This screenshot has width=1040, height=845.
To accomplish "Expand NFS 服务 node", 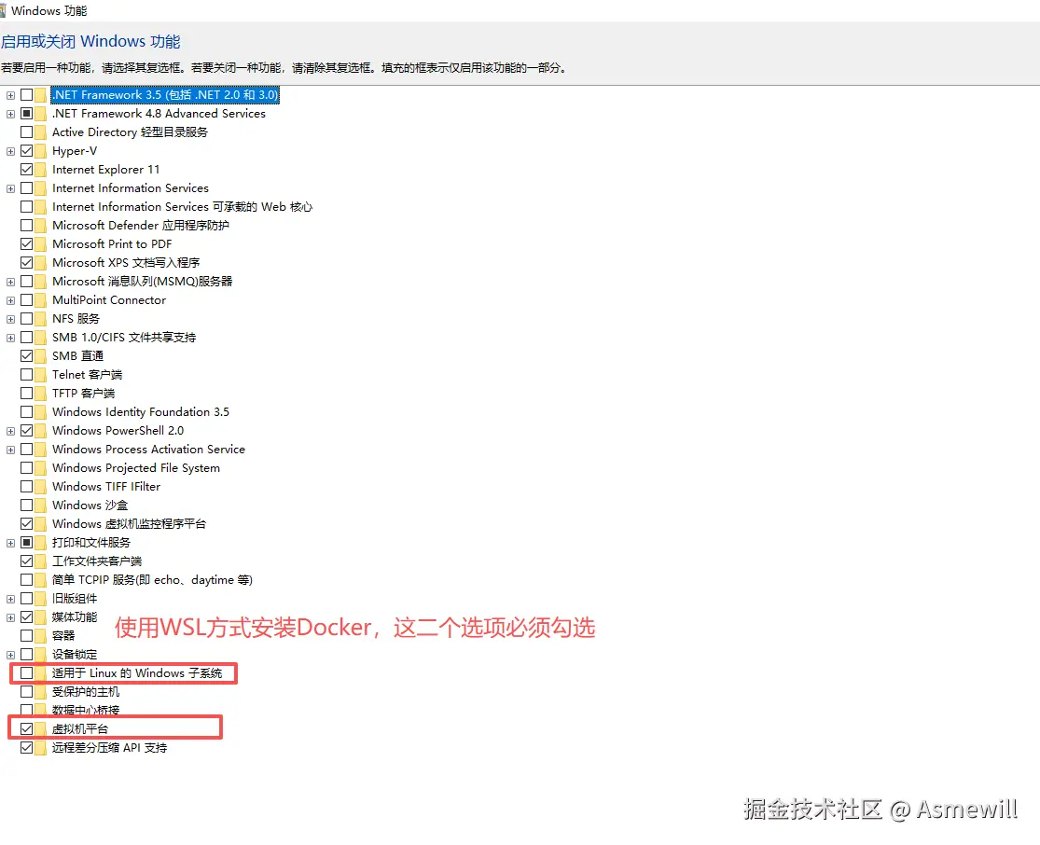I will click(x=10, y=319).
